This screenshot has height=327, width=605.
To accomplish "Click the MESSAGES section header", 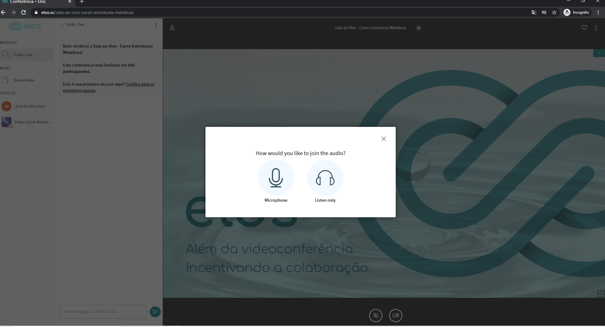I will pos(9,43).
